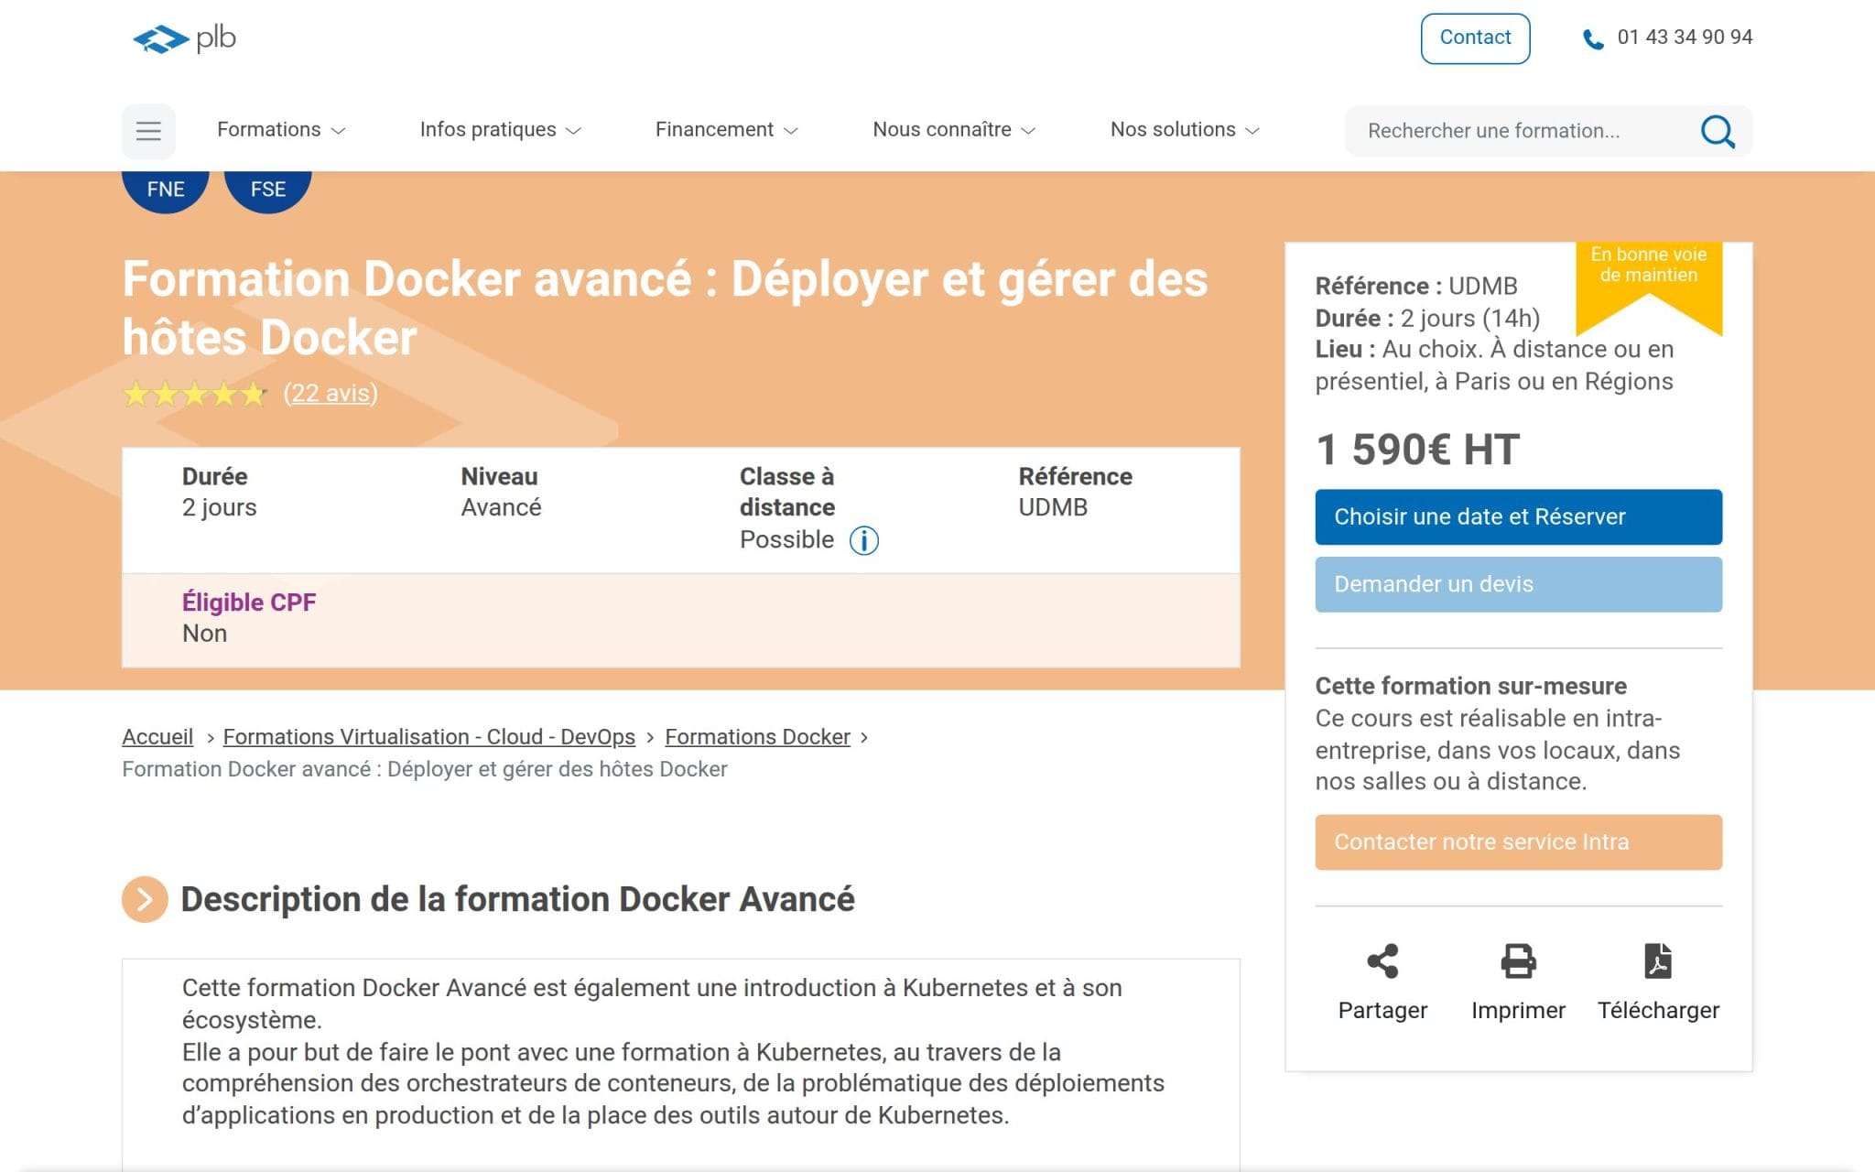Click the Partager share icon
This screenshot has height=1172, width=1875.
(1382, 961)
